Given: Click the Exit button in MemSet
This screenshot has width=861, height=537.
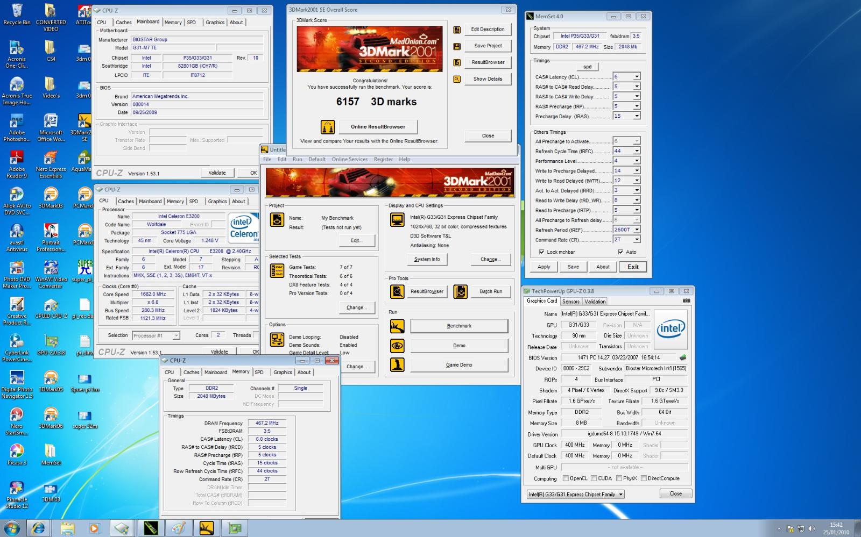Looking at the screenshot, I should pos(633,267).
